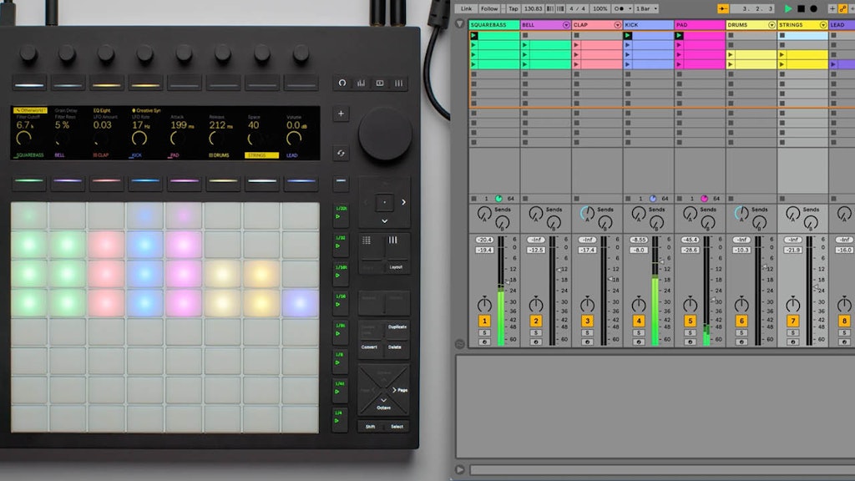Open the 1 Bar quantization dropdown

(x=646, y=8)
